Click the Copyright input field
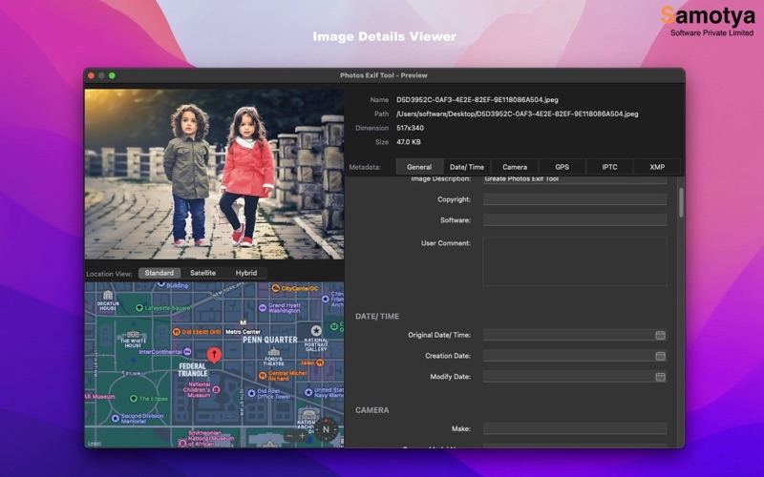 point(575,199)
